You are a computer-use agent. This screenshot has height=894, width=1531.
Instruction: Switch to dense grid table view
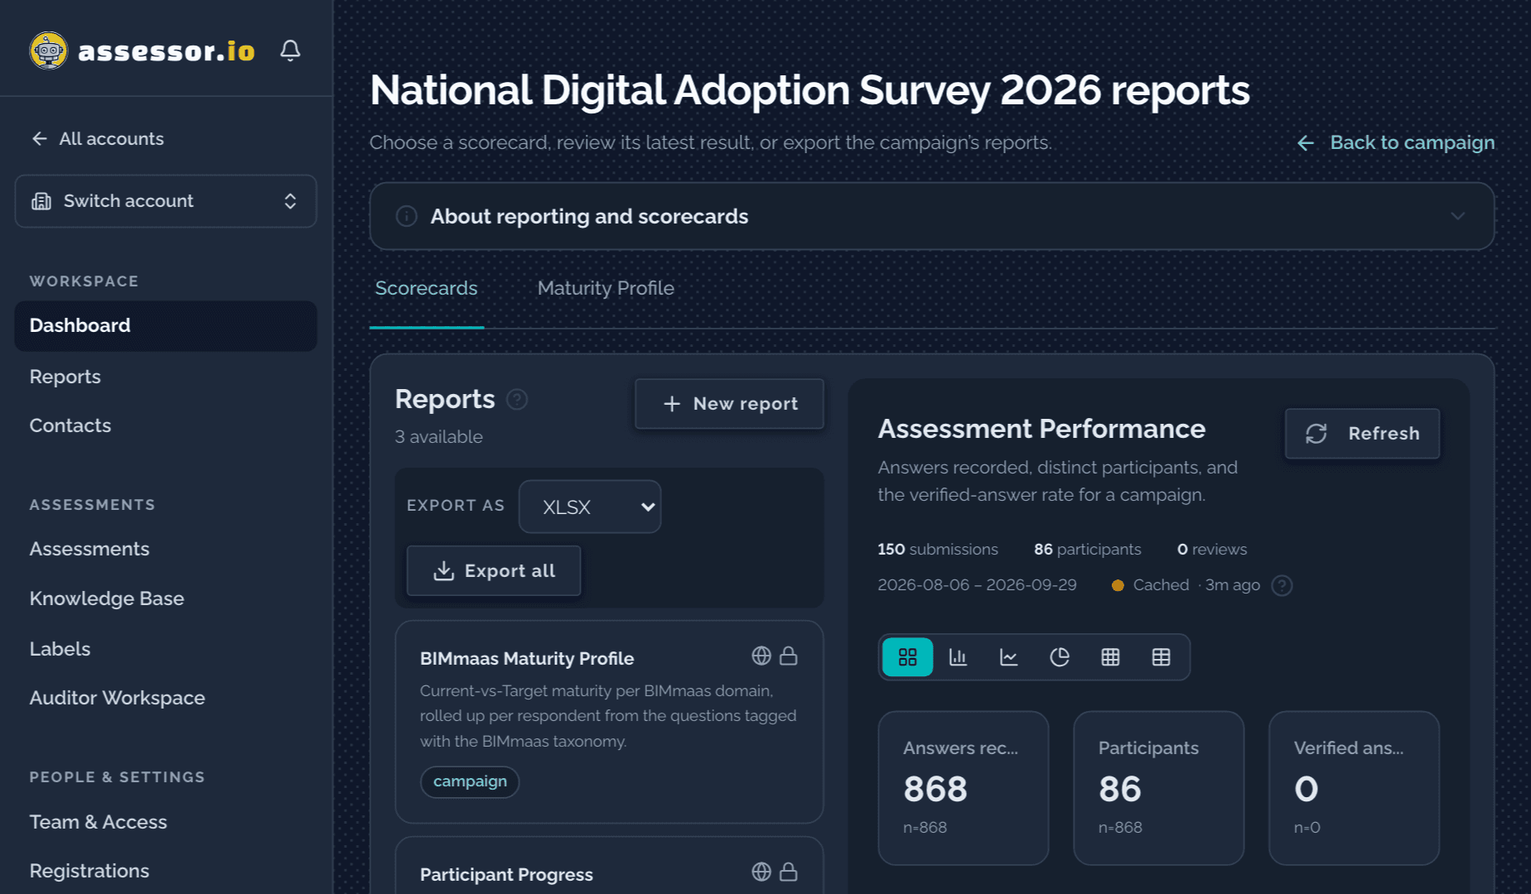(x=1110, y=657)
